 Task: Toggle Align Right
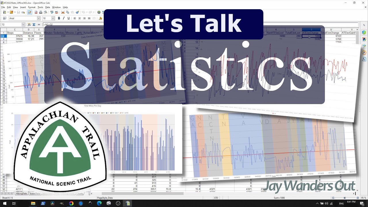click(84, 18)
